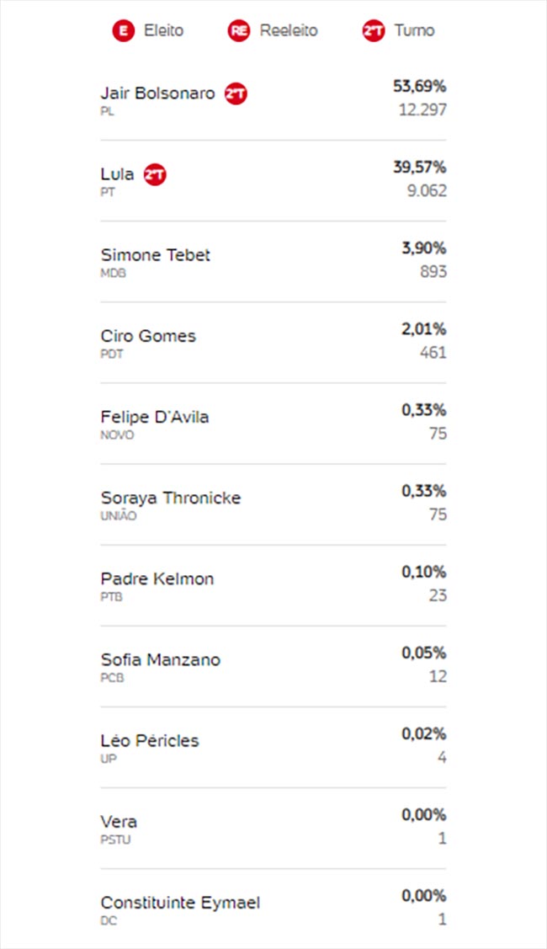Open candidate Lula's name
This screenshot has height=949, width=547.
point(117,174)
